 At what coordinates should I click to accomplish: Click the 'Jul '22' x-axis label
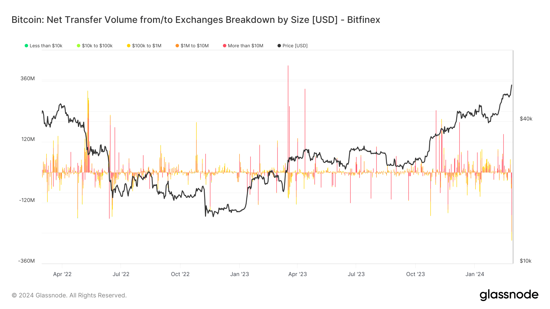[121, 274]
